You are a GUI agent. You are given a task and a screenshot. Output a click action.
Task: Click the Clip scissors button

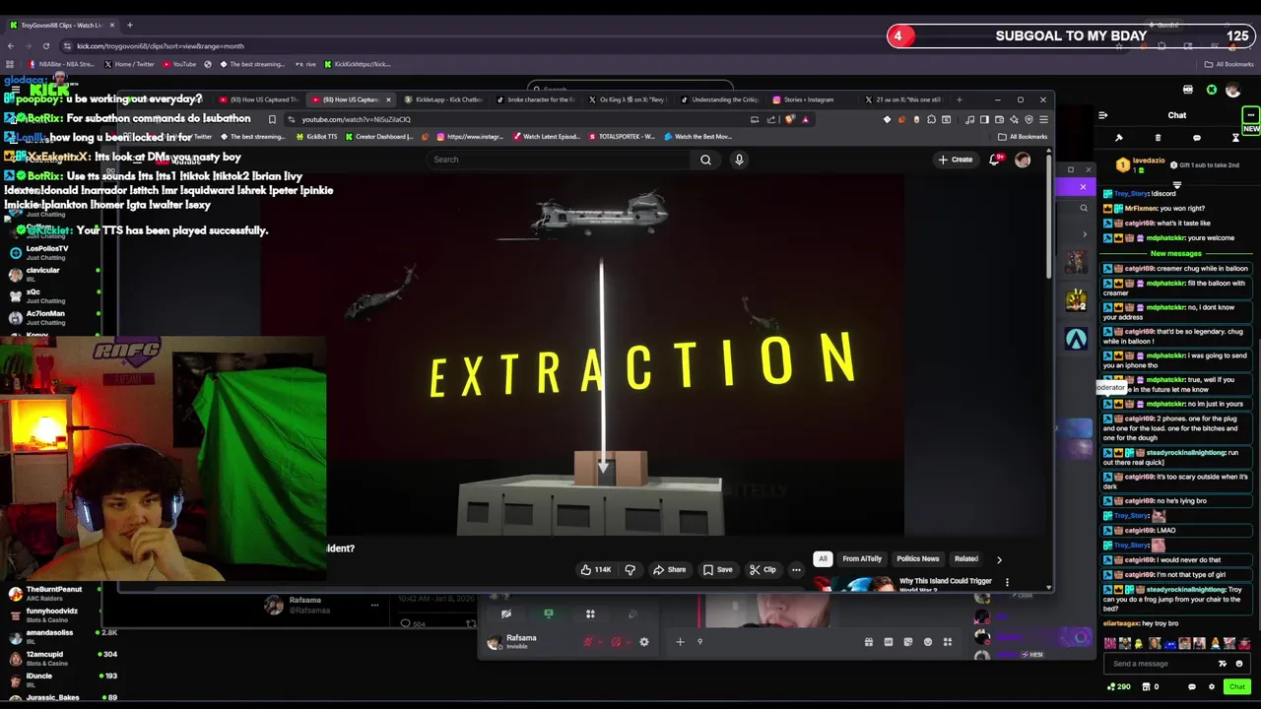click(x=763, y=569)
